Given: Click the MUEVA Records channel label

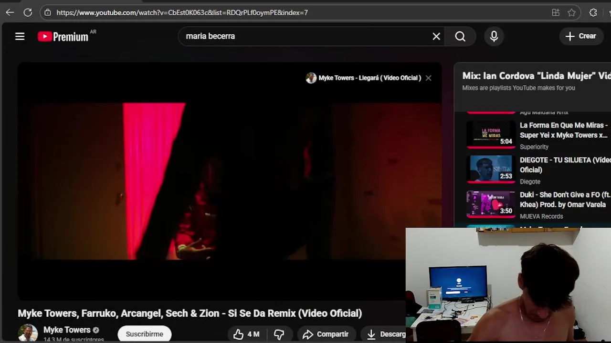Looking at the screenshot, I should tap(541, 216).
